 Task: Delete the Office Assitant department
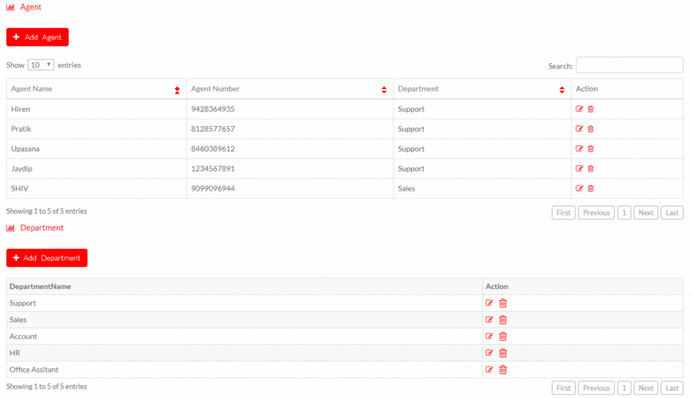(x=503, y=369)
